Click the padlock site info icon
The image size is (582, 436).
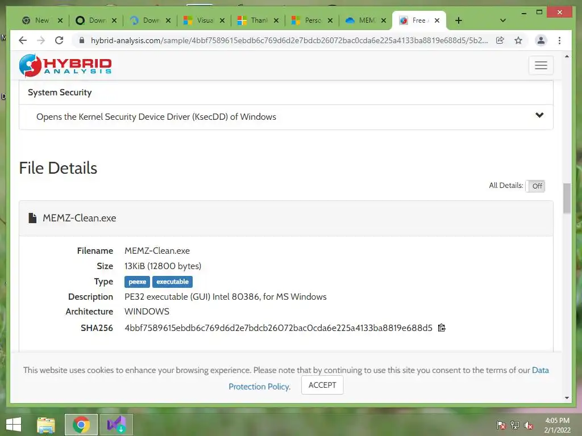click(82, 40)
